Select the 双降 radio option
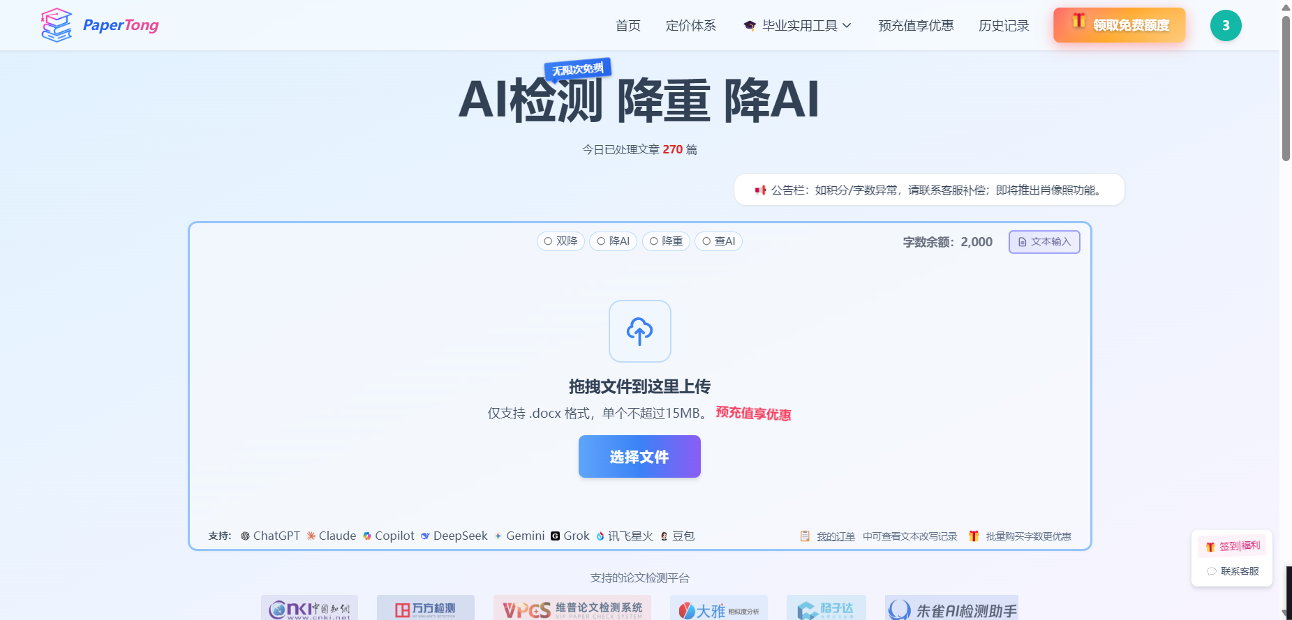 [560, 241]
